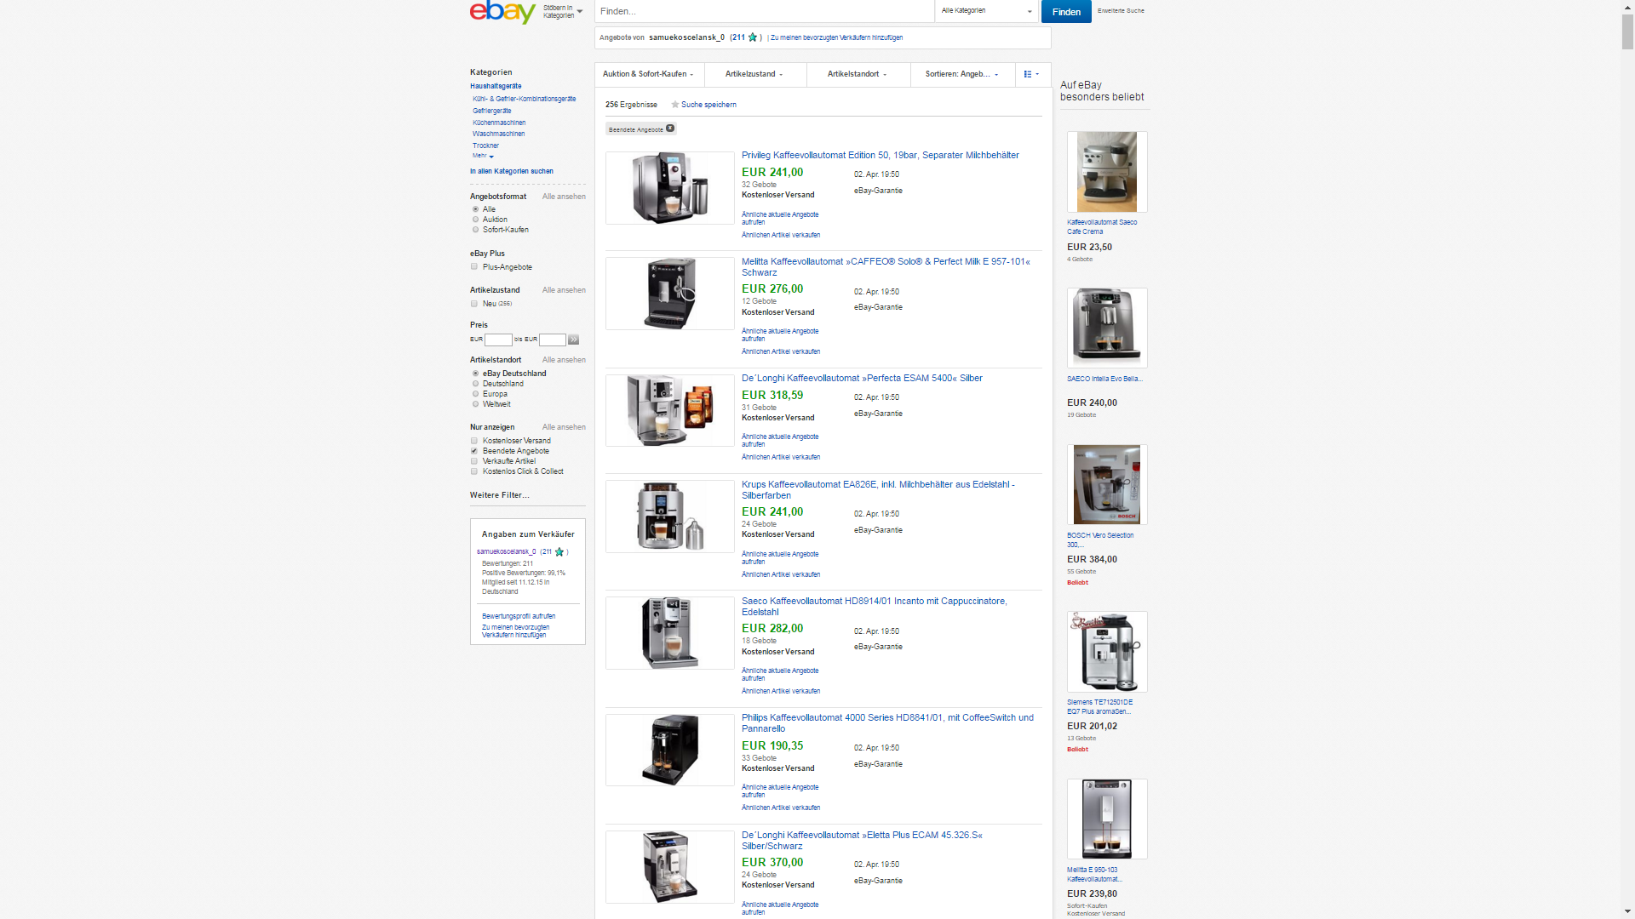Screen dimensions: 1635x919
Task: Open Erweiterte Suche link
Action: 1121,11
